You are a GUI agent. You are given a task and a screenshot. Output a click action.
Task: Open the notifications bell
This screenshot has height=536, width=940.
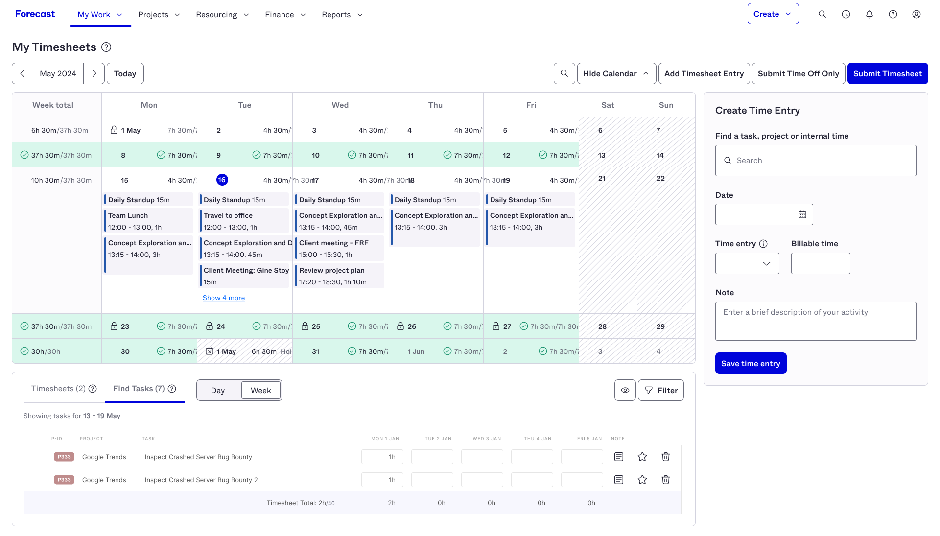point(869,14)
